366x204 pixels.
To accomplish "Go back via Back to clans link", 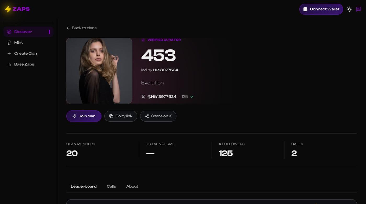I will click(x=82, y=28).
